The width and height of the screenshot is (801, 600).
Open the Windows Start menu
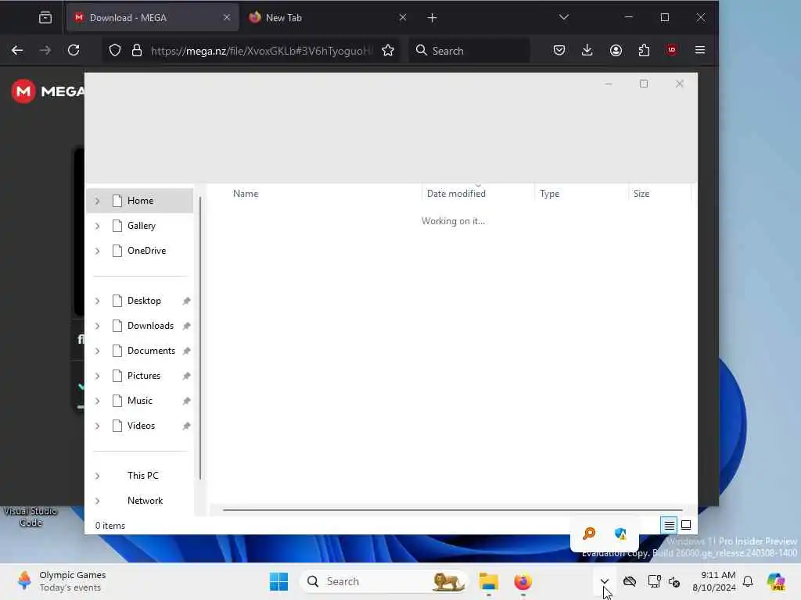point(279,581)
